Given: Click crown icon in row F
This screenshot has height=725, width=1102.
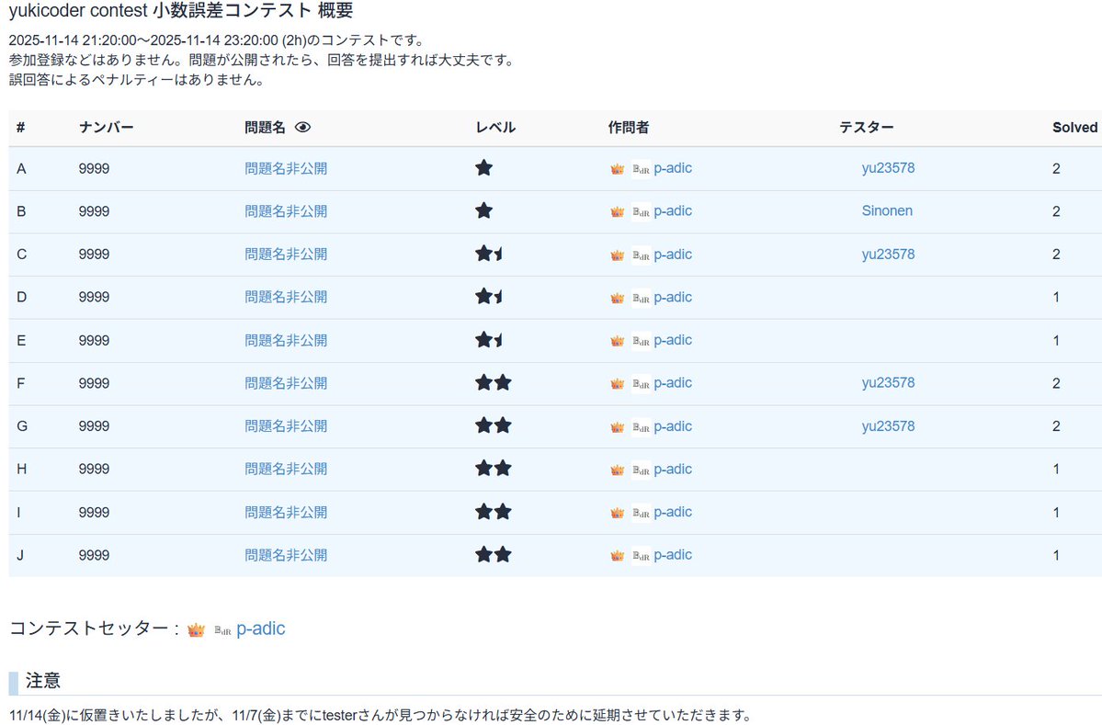Looking at the screenshot, I should pyautogui.click(x=617, y=383).
